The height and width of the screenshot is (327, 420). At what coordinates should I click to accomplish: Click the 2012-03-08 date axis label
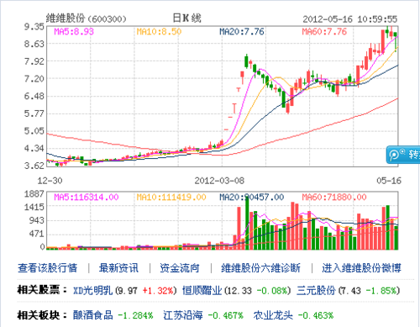[219, 181]
